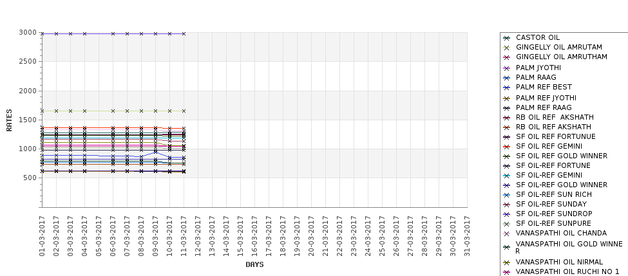Click the 15-03-2017 date label

click(240, 236)
